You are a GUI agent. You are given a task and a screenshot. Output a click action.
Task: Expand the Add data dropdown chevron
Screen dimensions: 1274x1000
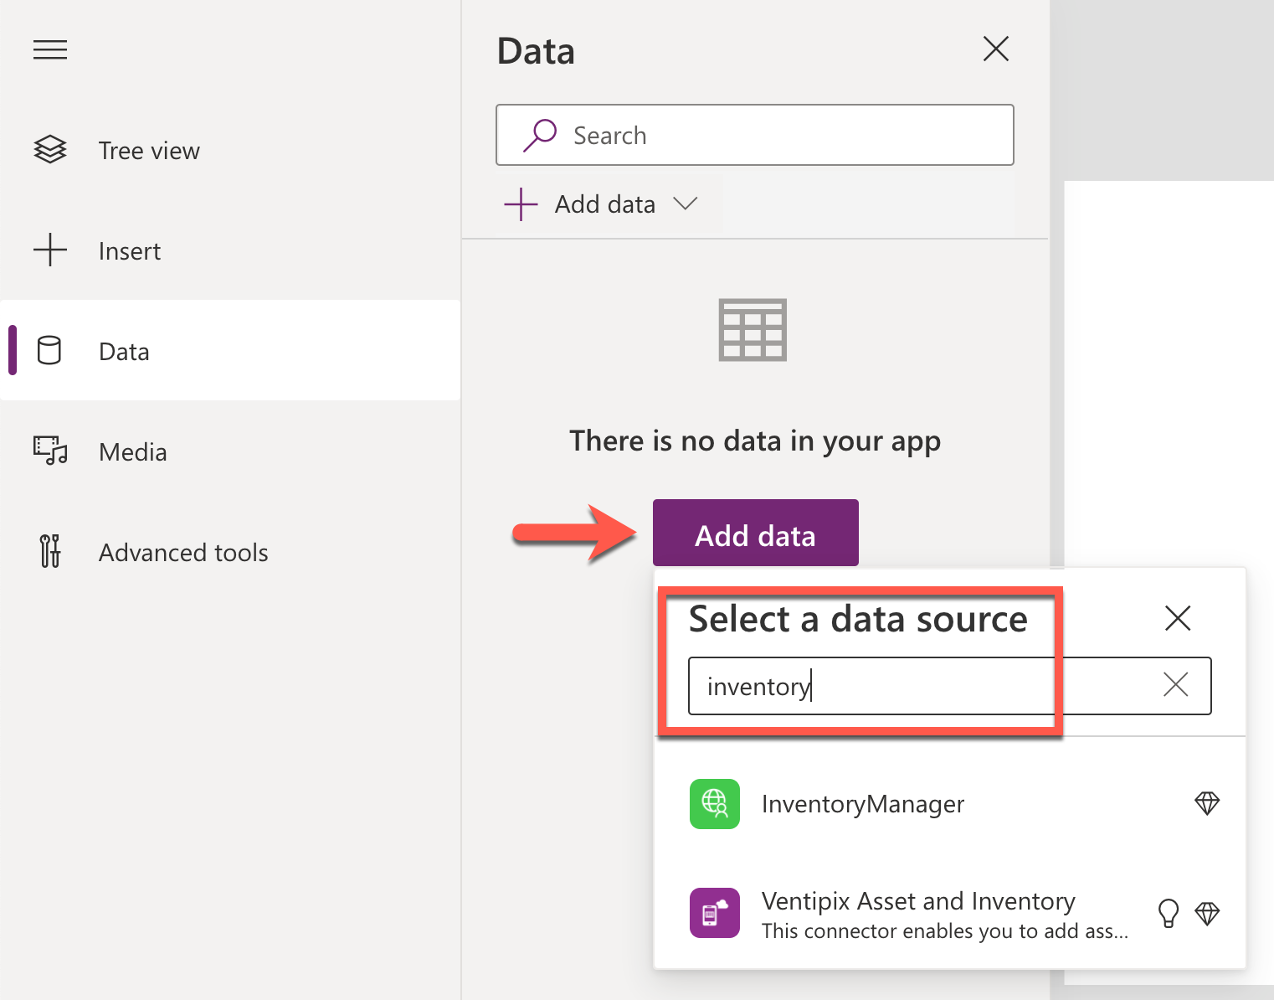[x=686, y=204]
